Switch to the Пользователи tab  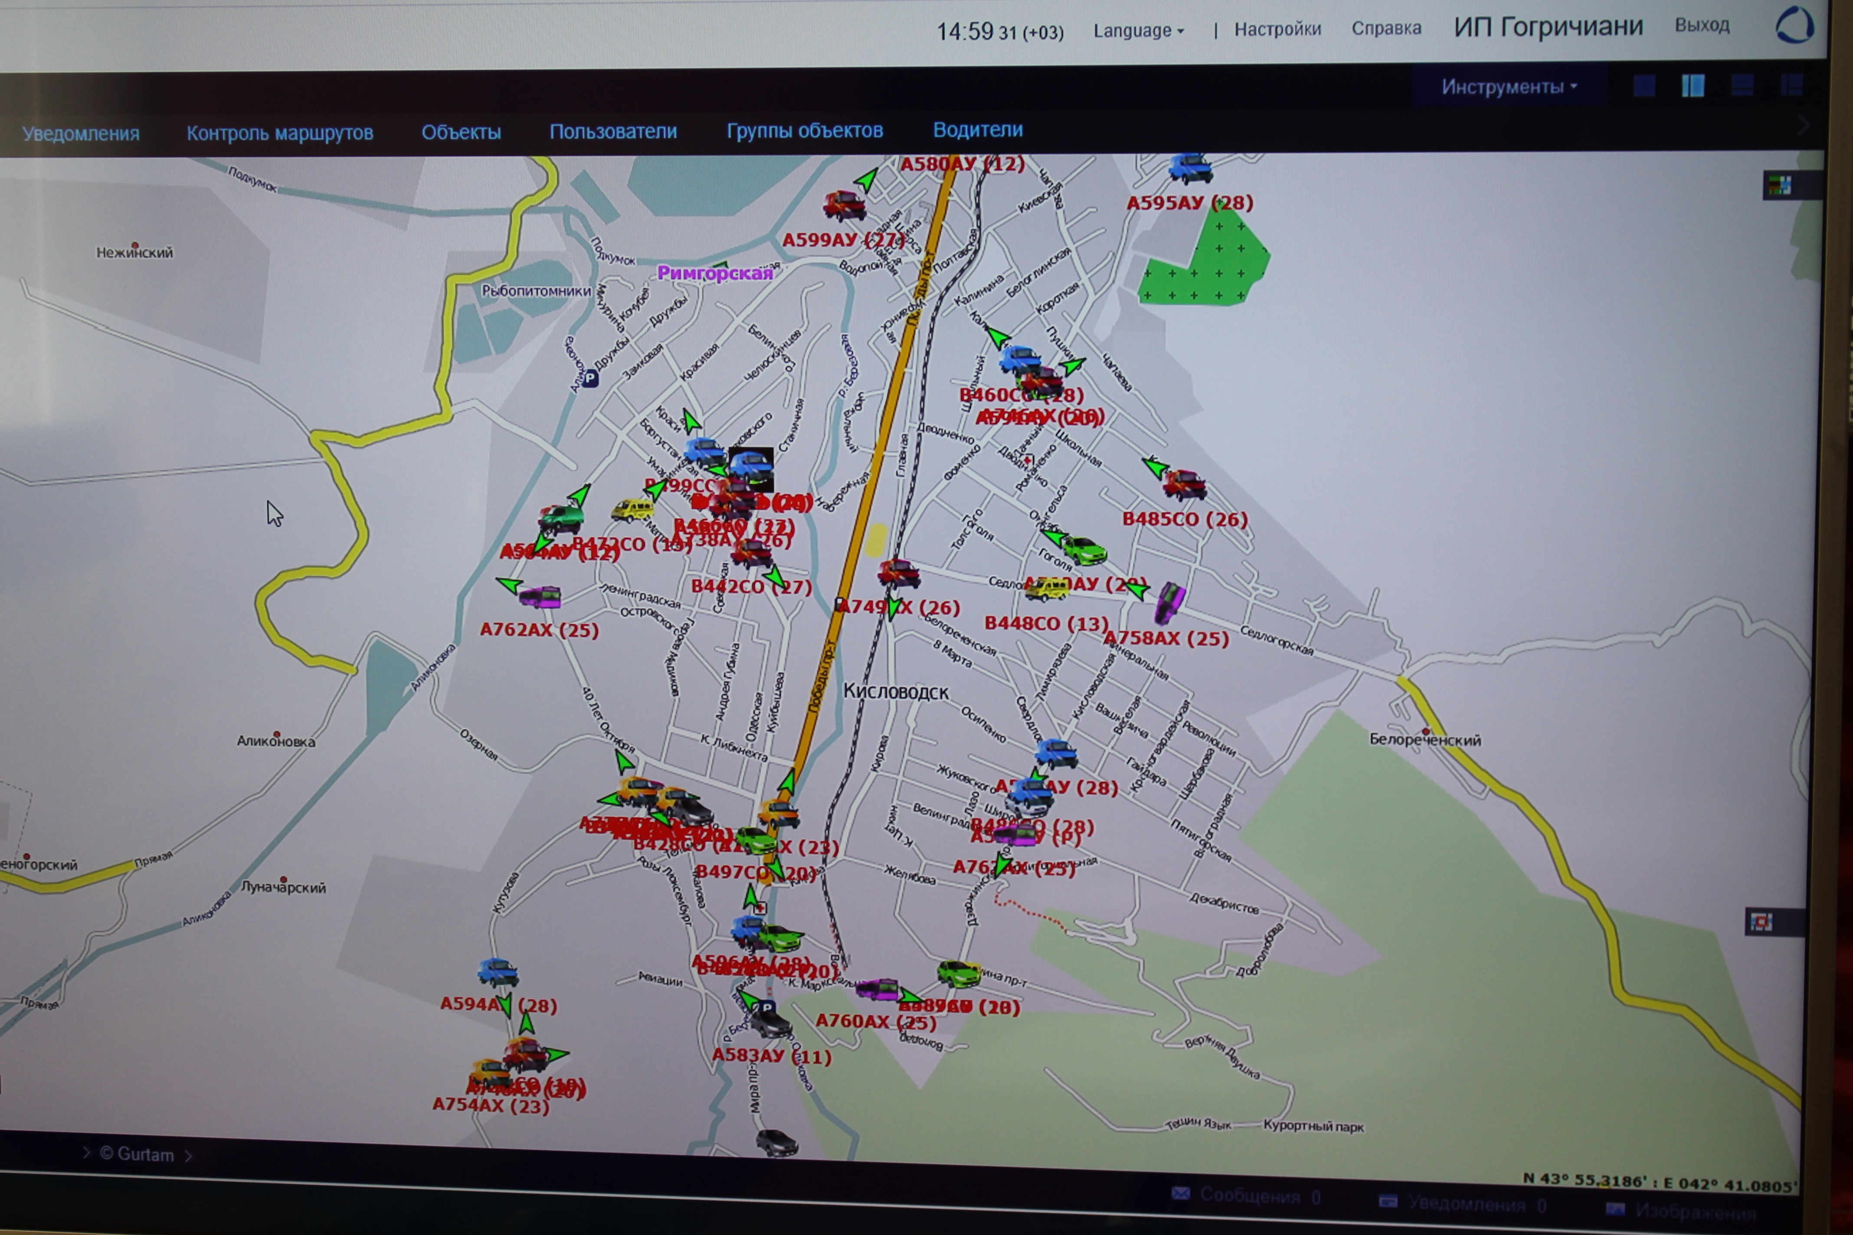[613, 131]
